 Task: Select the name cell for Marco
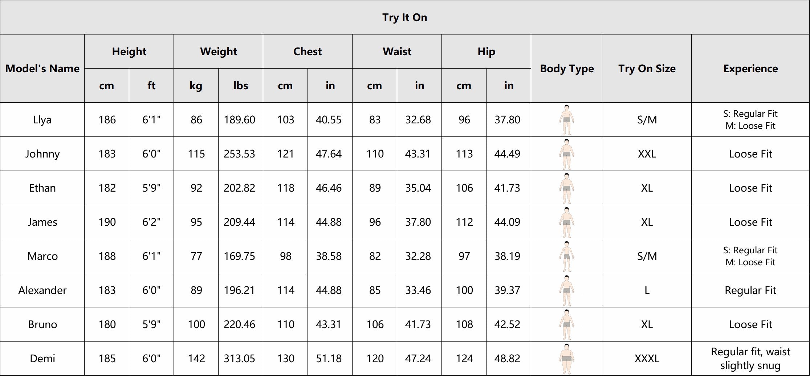[42, 256]
